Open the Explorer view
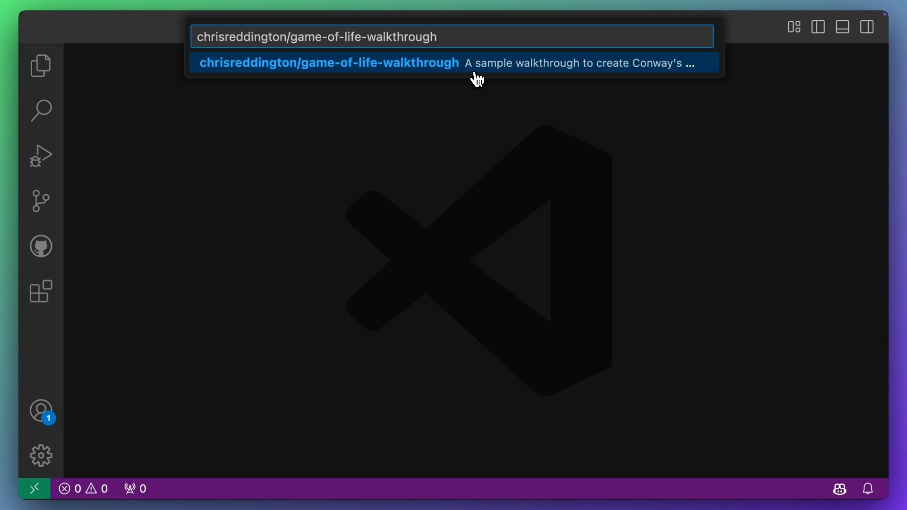 click(41, 66)
